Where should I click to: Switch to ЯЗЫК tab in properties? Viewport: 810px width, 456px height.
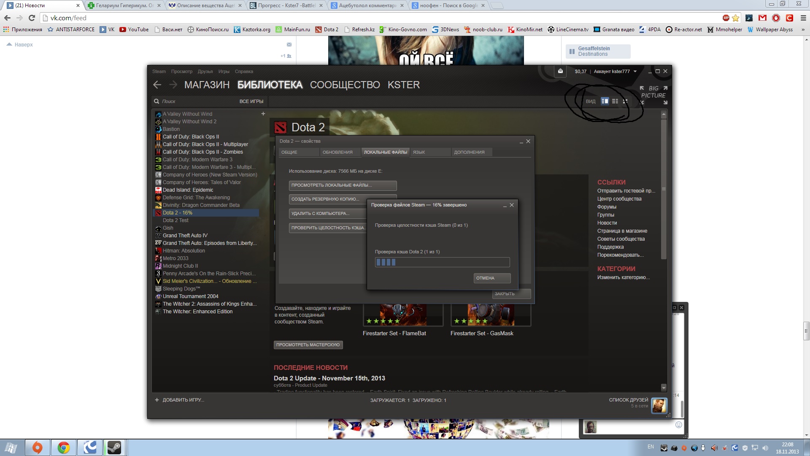coord(431,152)
